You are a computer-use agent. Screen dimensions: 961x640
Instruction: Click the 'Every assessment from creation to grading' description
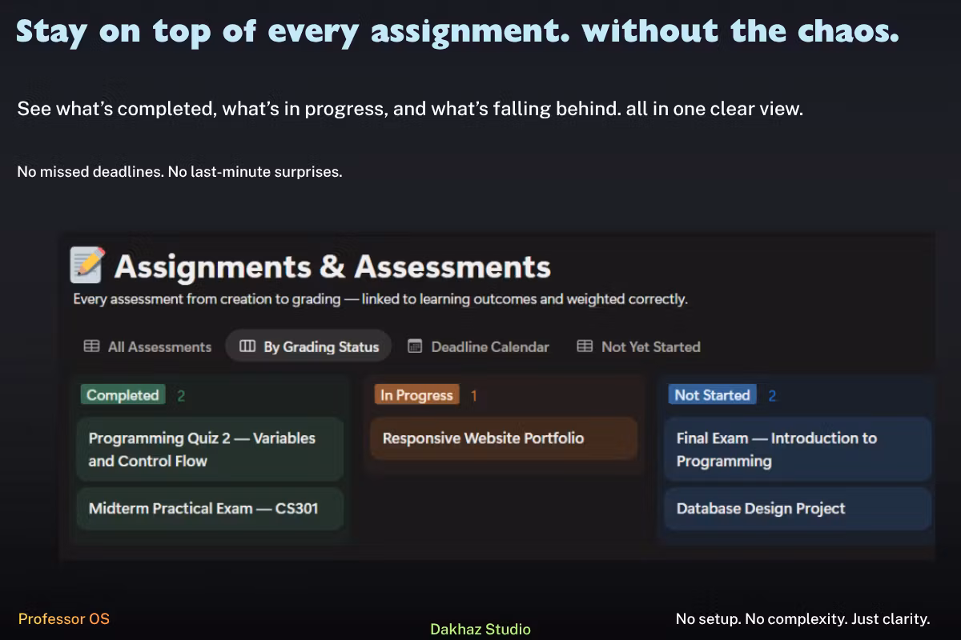point(380,300)
